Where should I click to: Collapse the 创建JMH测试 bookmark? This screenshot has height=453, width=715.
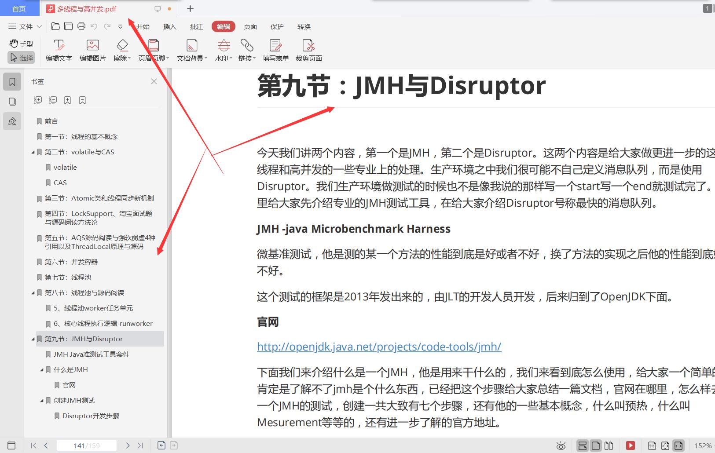click(42, 401)
